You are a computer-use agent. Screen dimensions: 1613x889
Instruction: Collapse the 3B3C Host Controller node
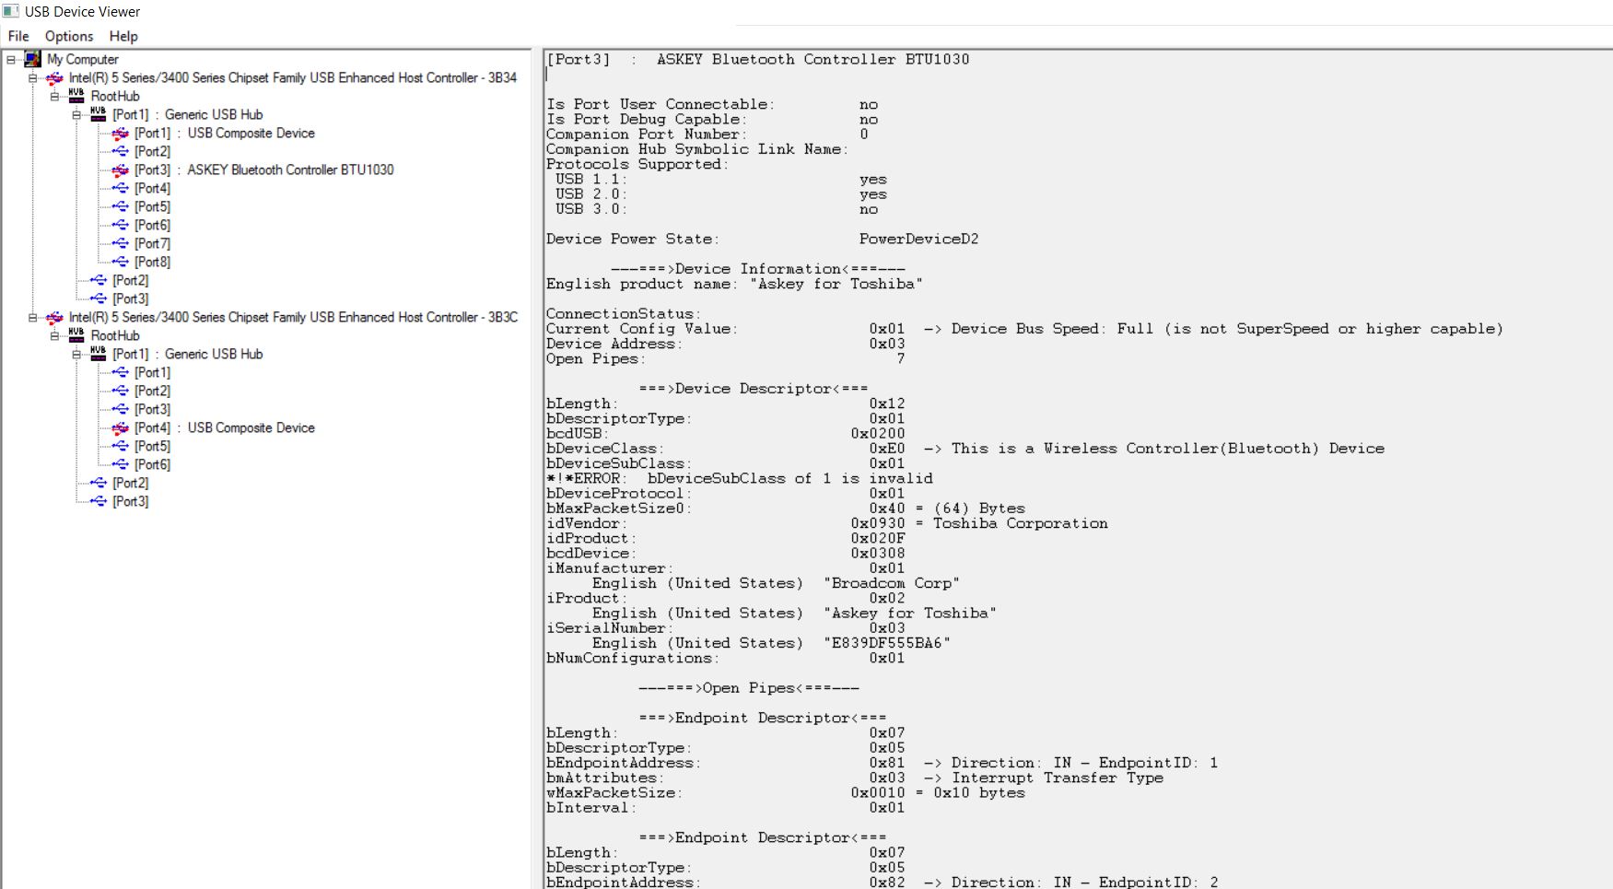tap(33, 317)
